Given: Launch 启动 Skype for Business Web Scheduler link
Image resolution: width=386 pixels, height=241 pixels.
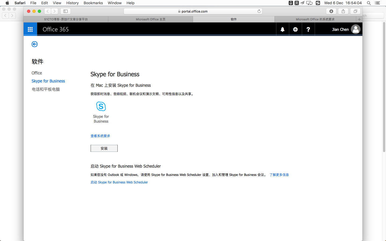Looking at the screenshot, I should (119, 182).
